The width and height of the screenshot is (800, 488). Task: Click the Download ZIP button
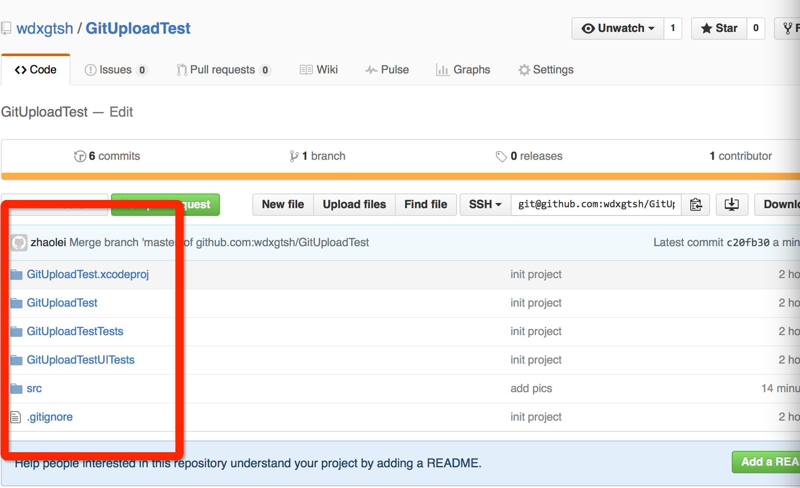[x=778, y=205]
